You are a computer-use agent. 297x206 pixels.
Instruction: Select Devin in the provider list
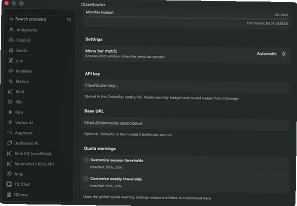[39, 50]
